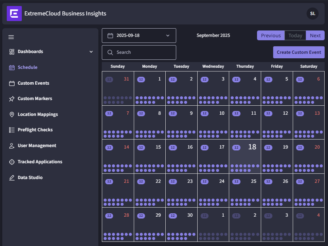Click the Preflight Checks list icon
Screen dimensions: 328x246
[12, 130]
